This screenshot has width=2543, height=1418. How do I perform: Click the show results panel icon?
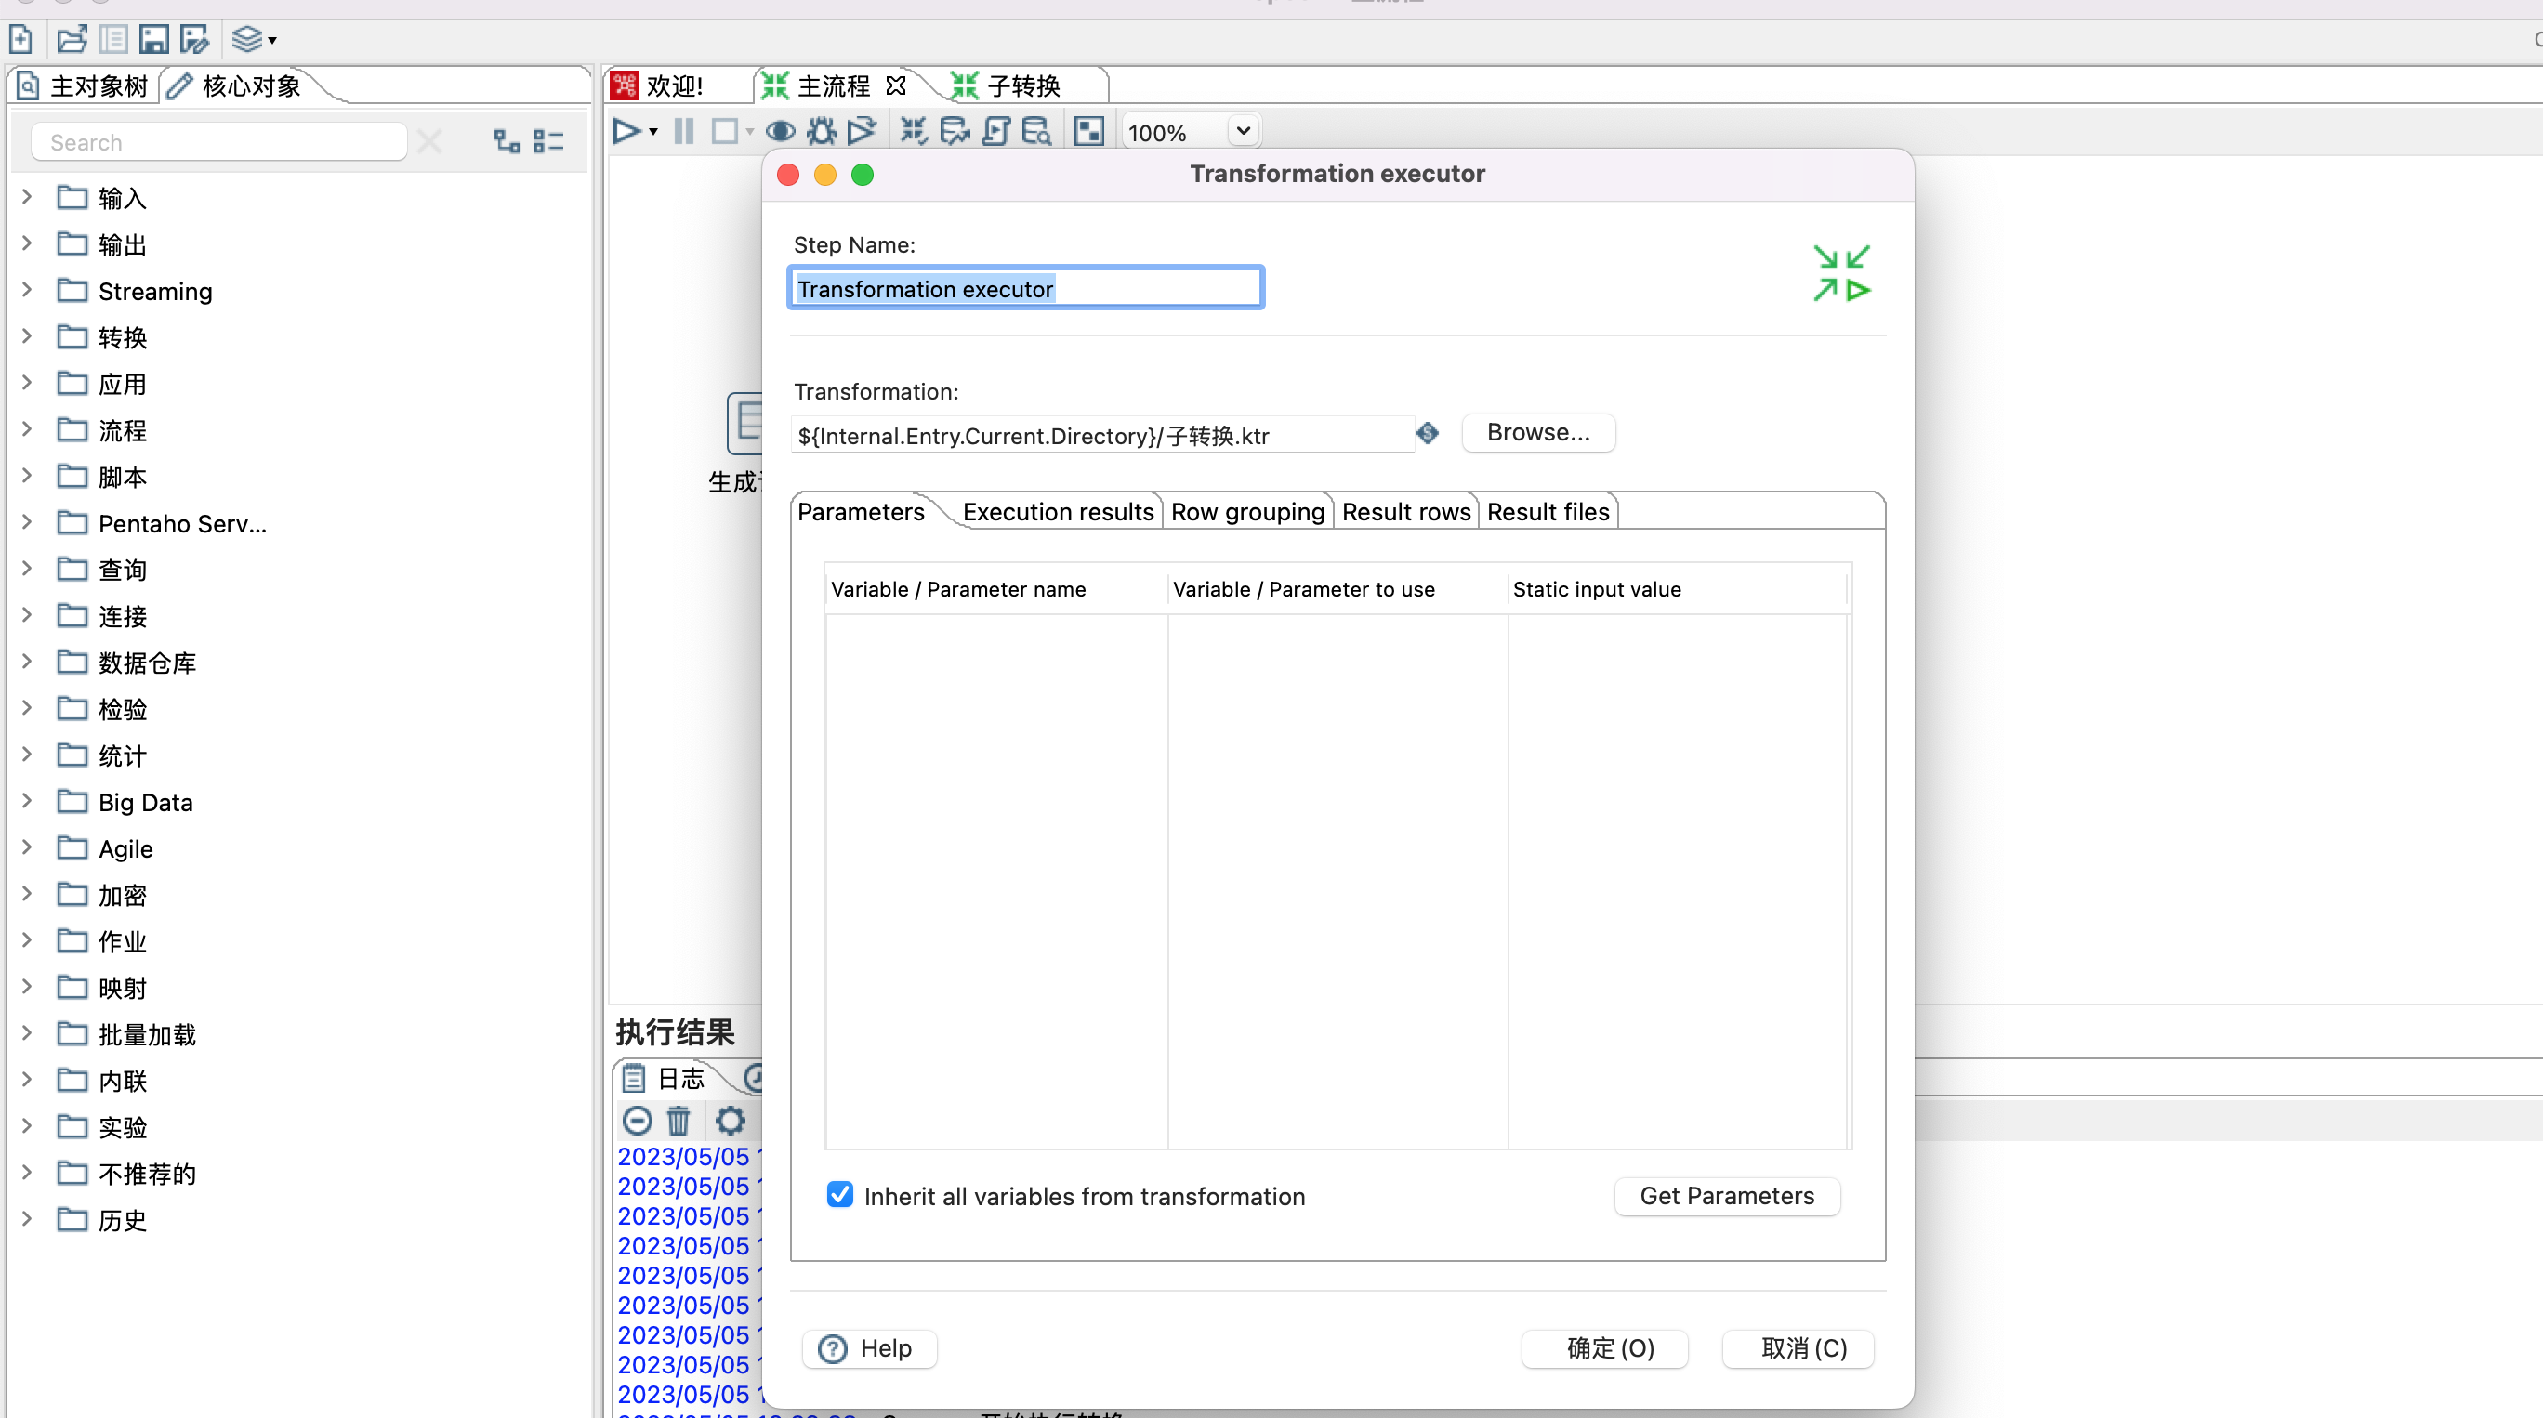1089,131
